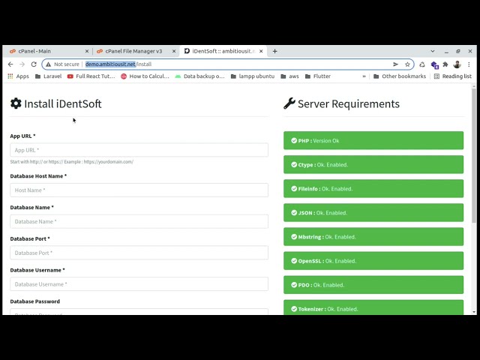
Task: Click the wrench icon beside Server Requirements
Action: click(289, 103)
